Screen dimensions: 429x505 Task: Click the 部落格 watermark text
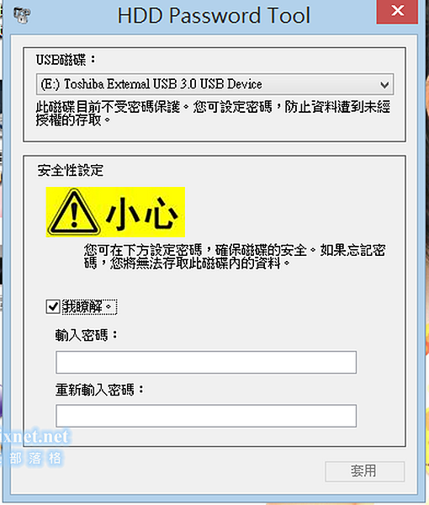(x=35, y=458)
